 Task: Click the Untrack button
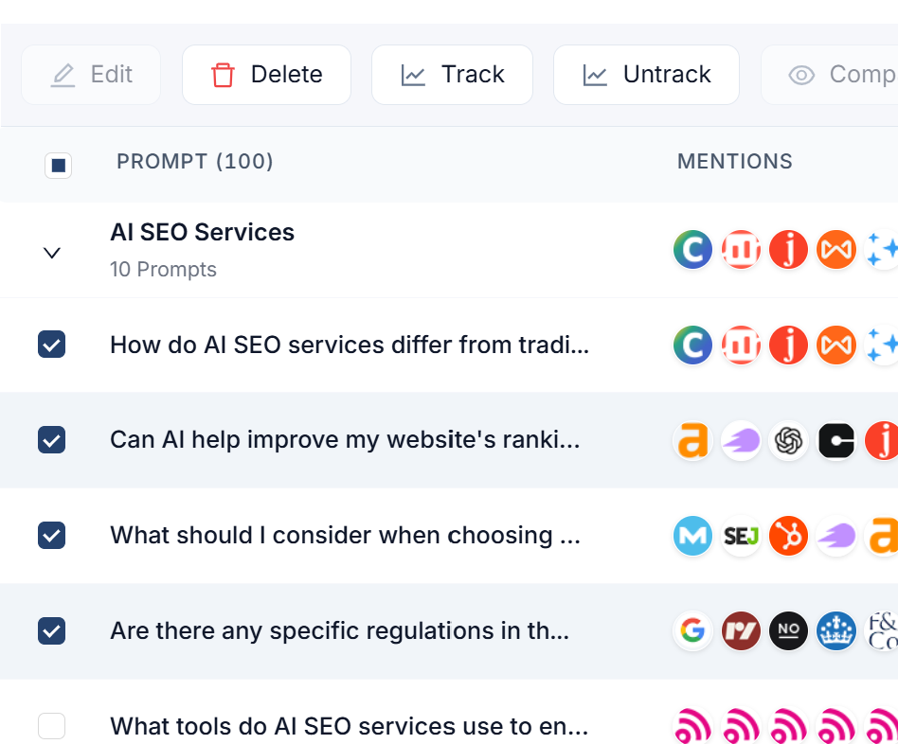[646, 75]
